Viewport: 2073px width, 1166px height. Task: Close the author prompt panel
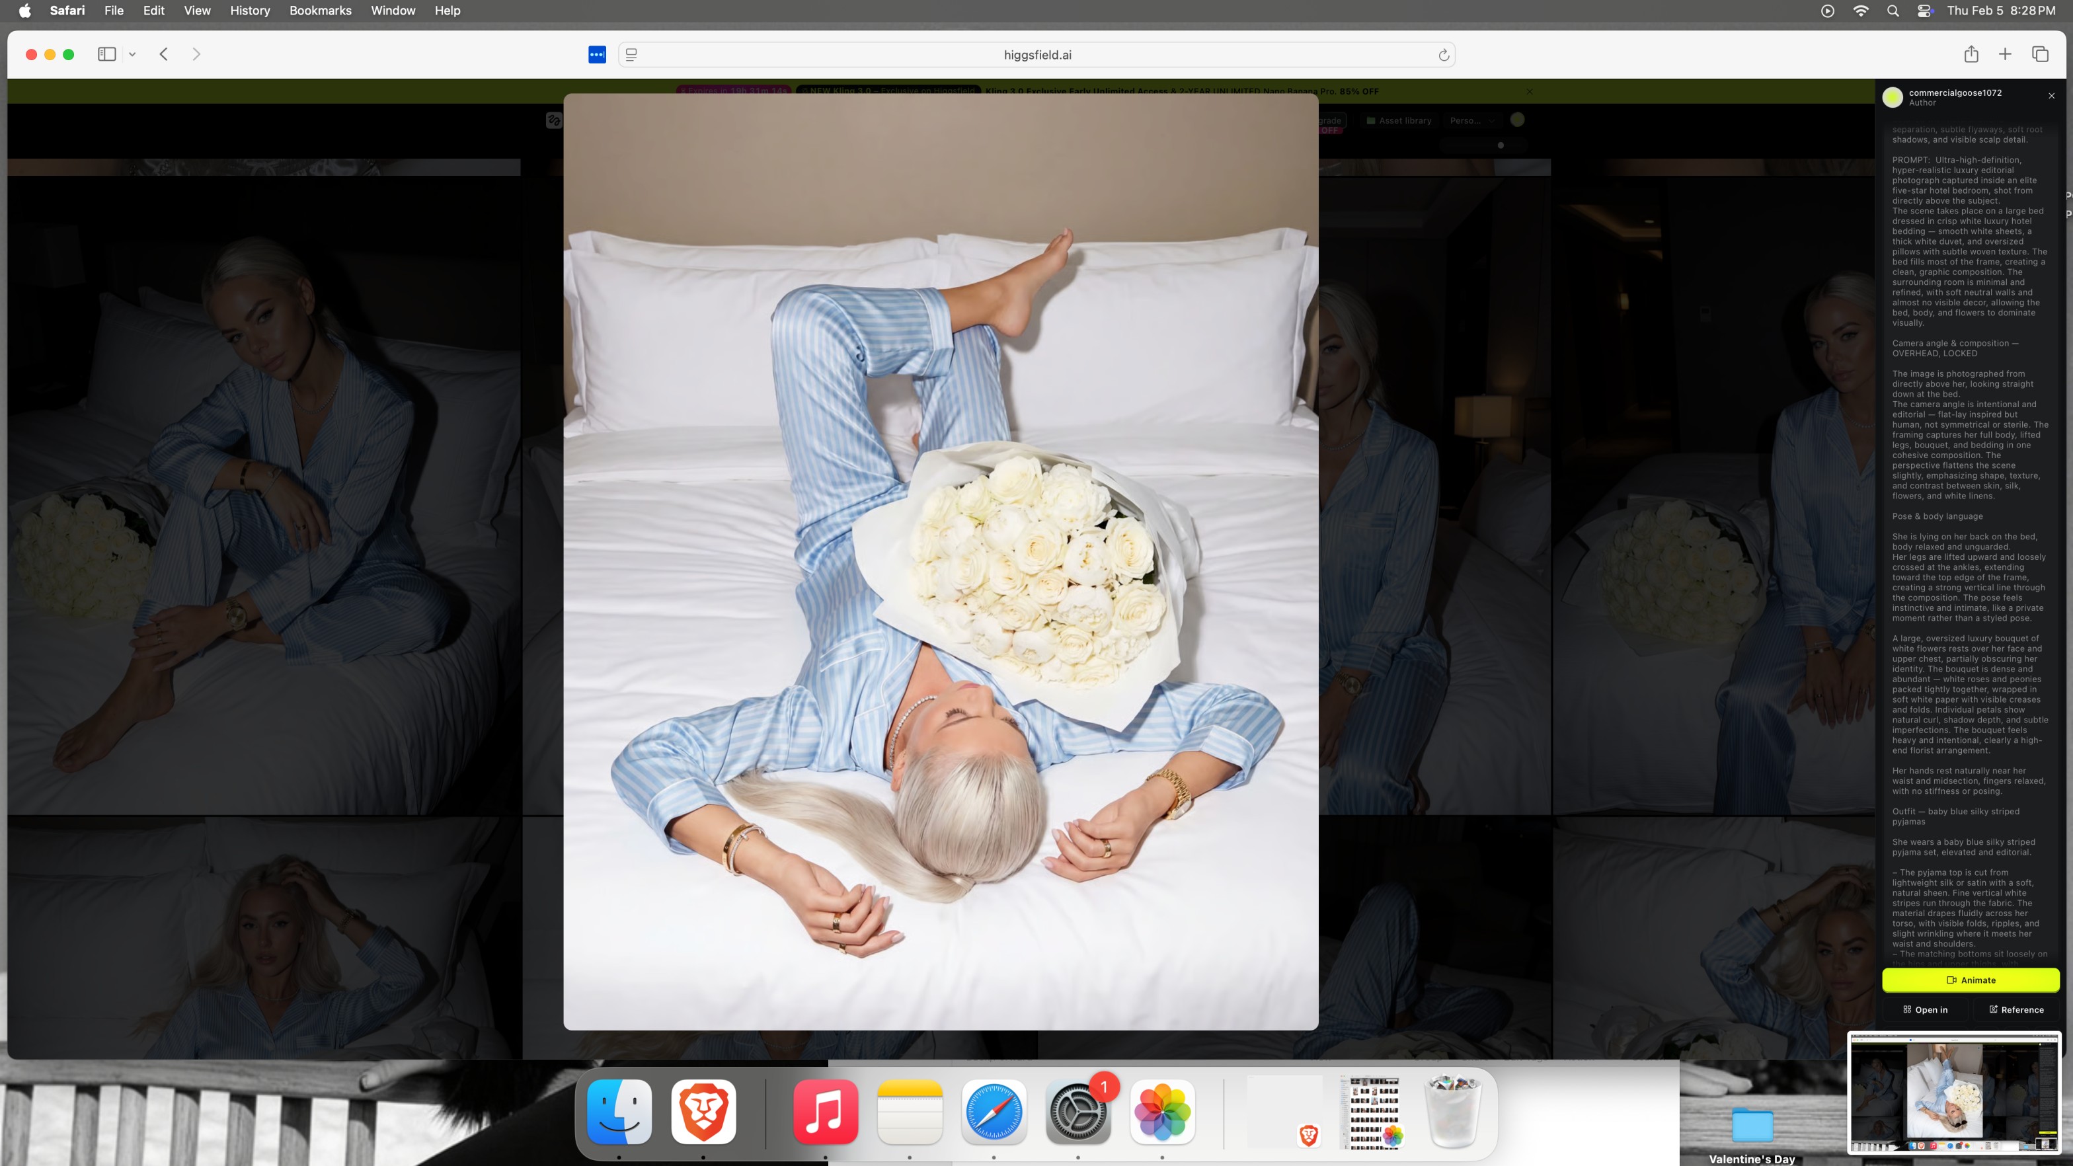pyautogui.click(x=2051, y=96)
